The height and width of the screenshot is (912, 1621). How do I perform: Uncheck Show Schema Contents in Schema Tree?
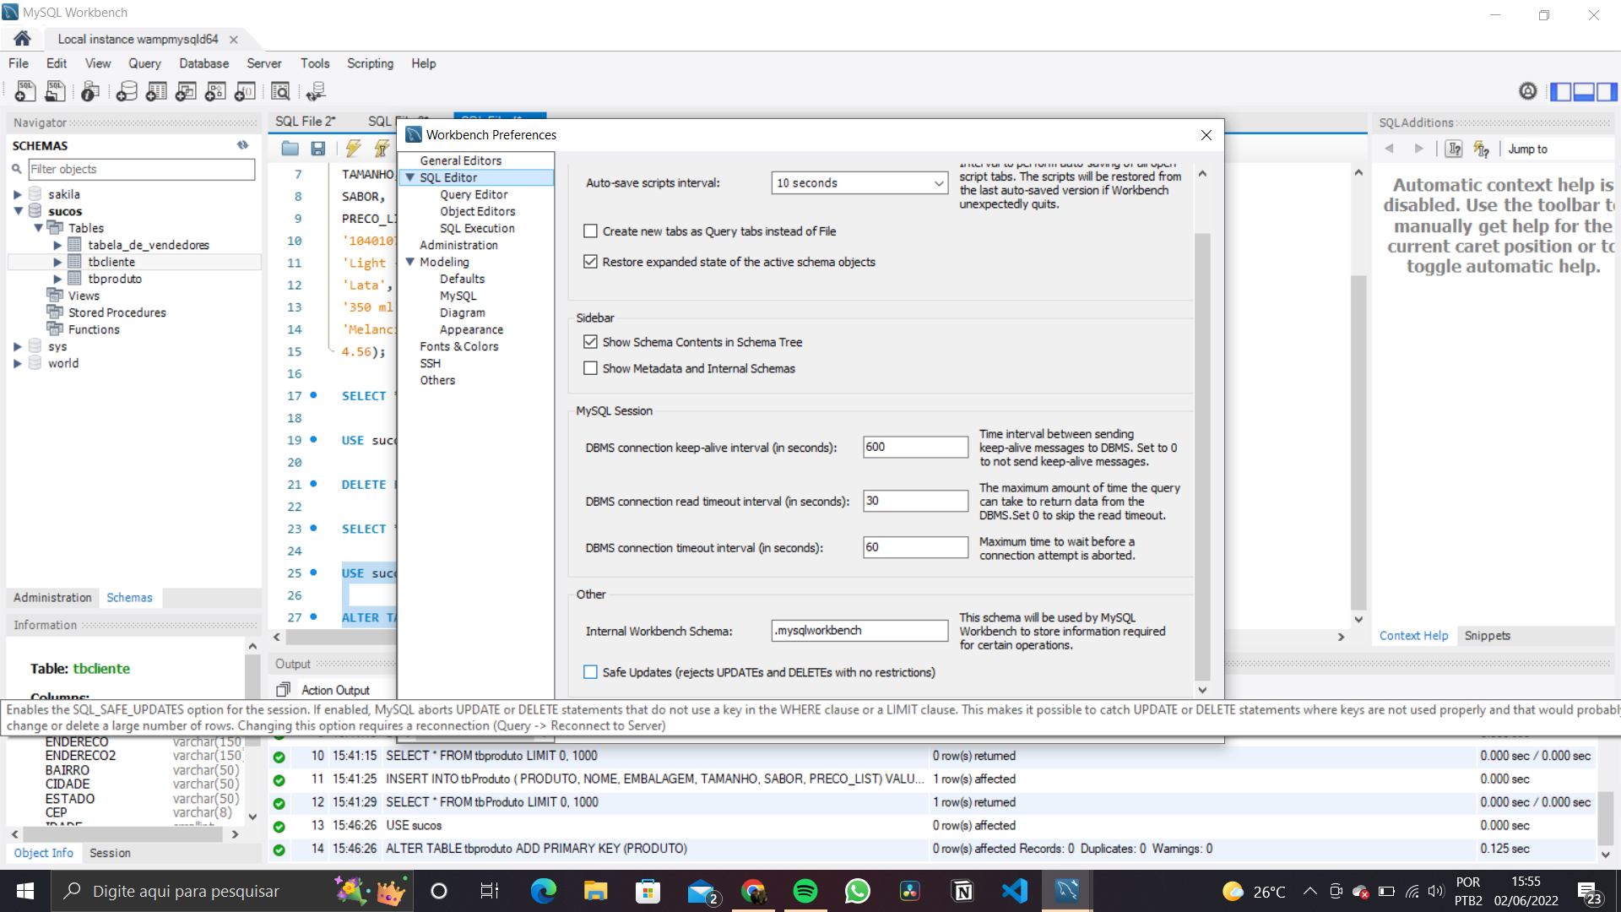pos(590,342)
